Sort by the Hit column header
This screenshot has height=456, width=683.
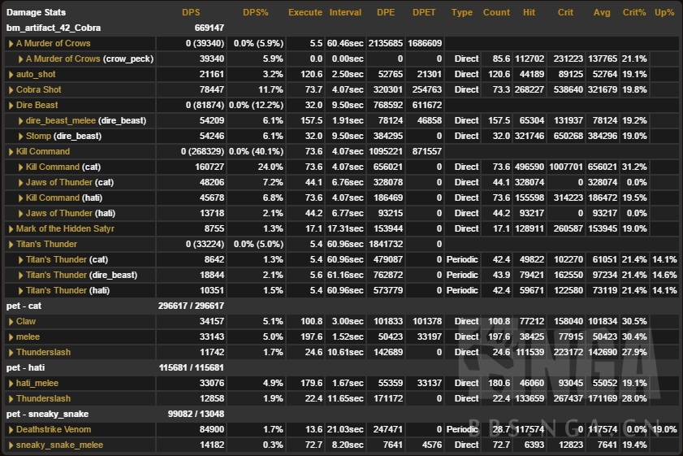point(529,12)
